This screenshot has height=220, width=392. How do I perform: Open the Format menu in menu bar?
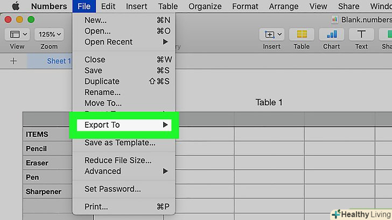[x=245, y=6]
